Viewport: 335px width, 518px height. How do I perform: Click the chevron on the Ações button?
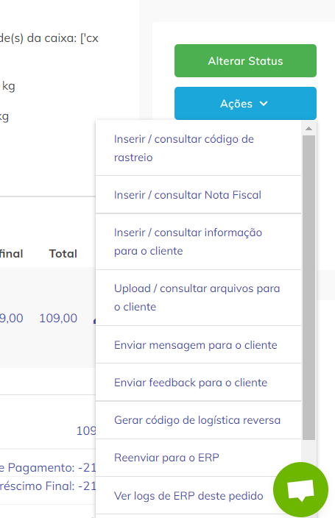(x=264, y=104)
